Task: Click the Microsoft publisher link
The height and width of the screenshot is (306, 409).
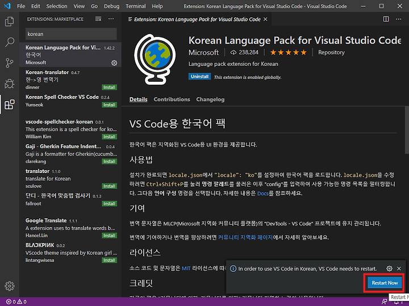Action: pyautogui.click(x=203, y=53)
